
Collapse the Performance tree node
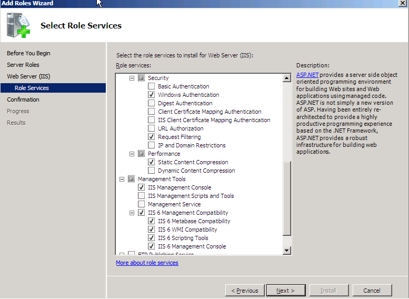pos(132,154)
